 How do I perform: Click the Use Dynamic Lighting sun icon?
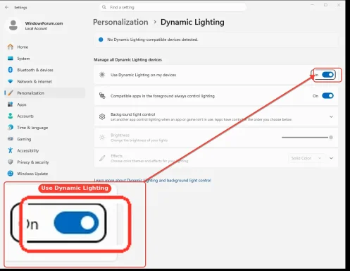tap(102, 75)
